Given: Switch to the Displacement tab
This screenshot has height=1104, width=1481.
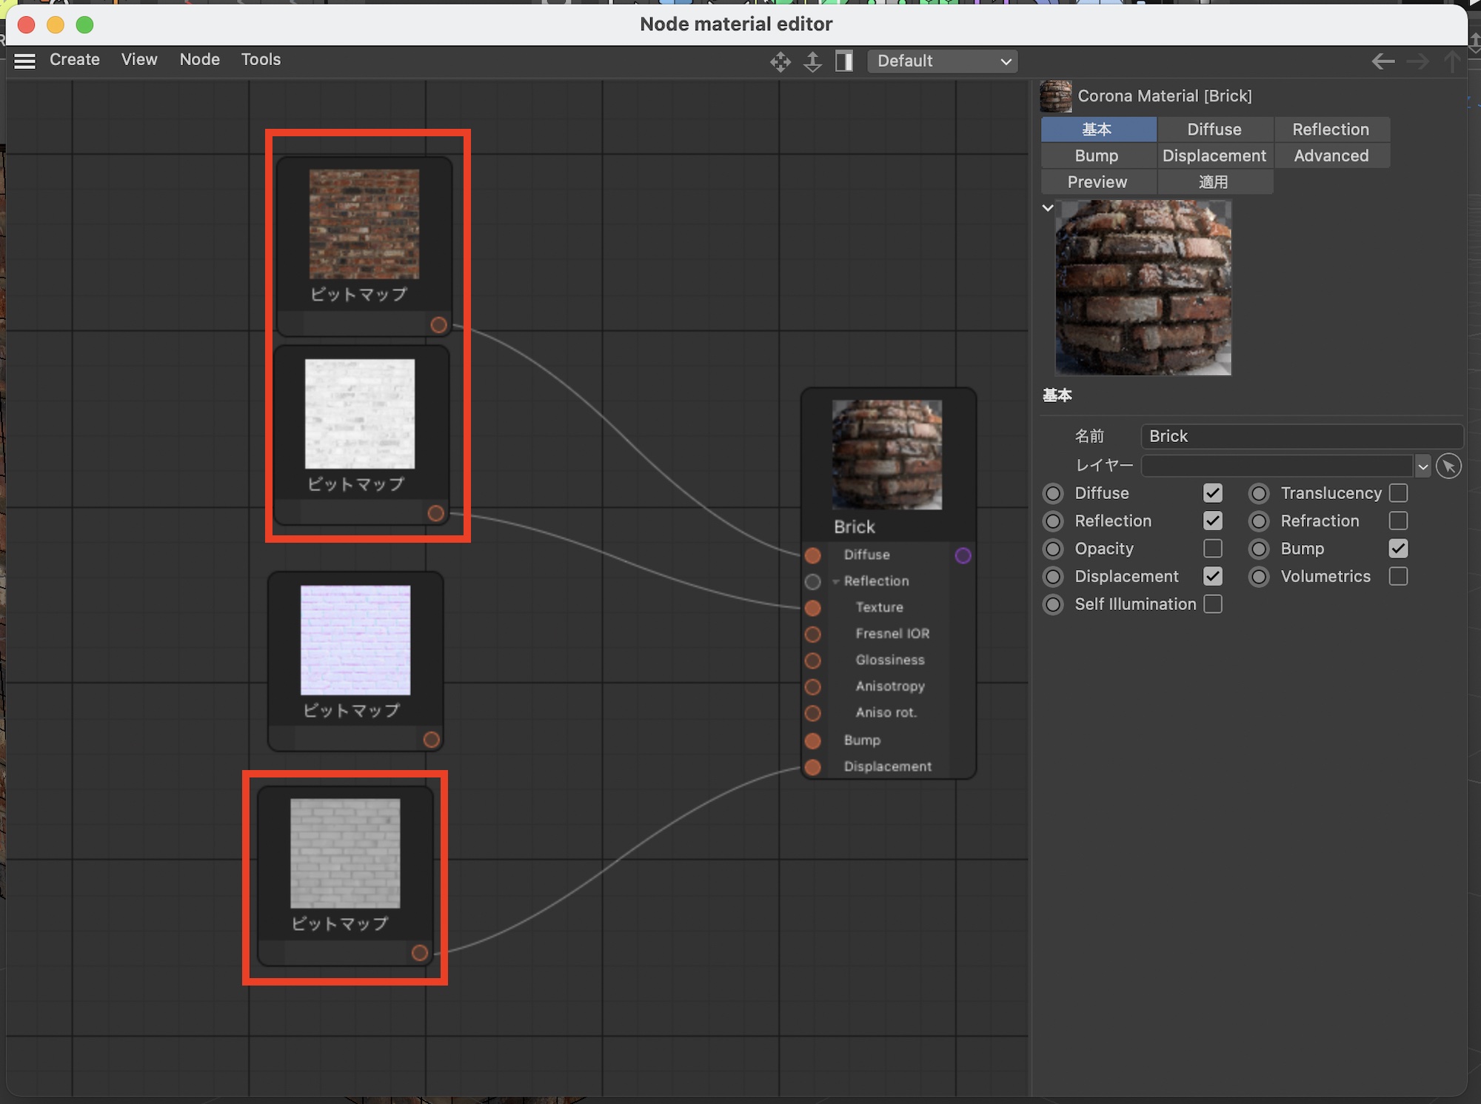Looking at the screenshot, I should 1214,155.
